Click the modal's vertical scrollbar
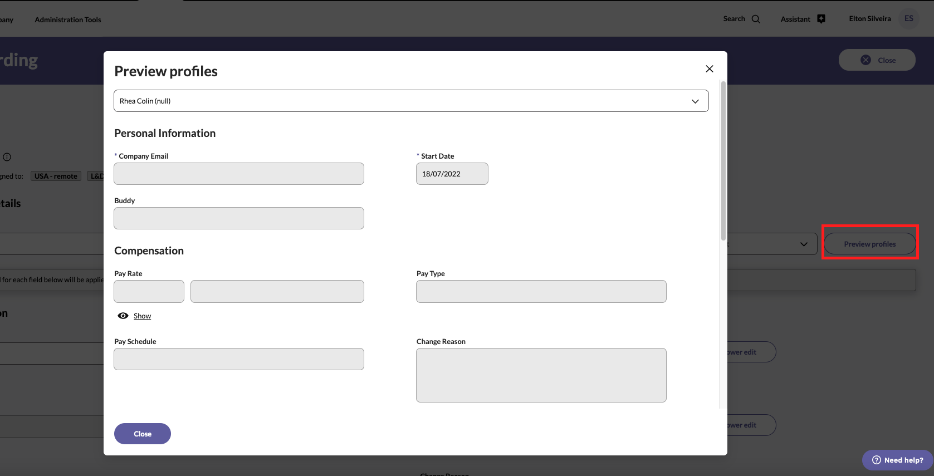 coord(723,161)
